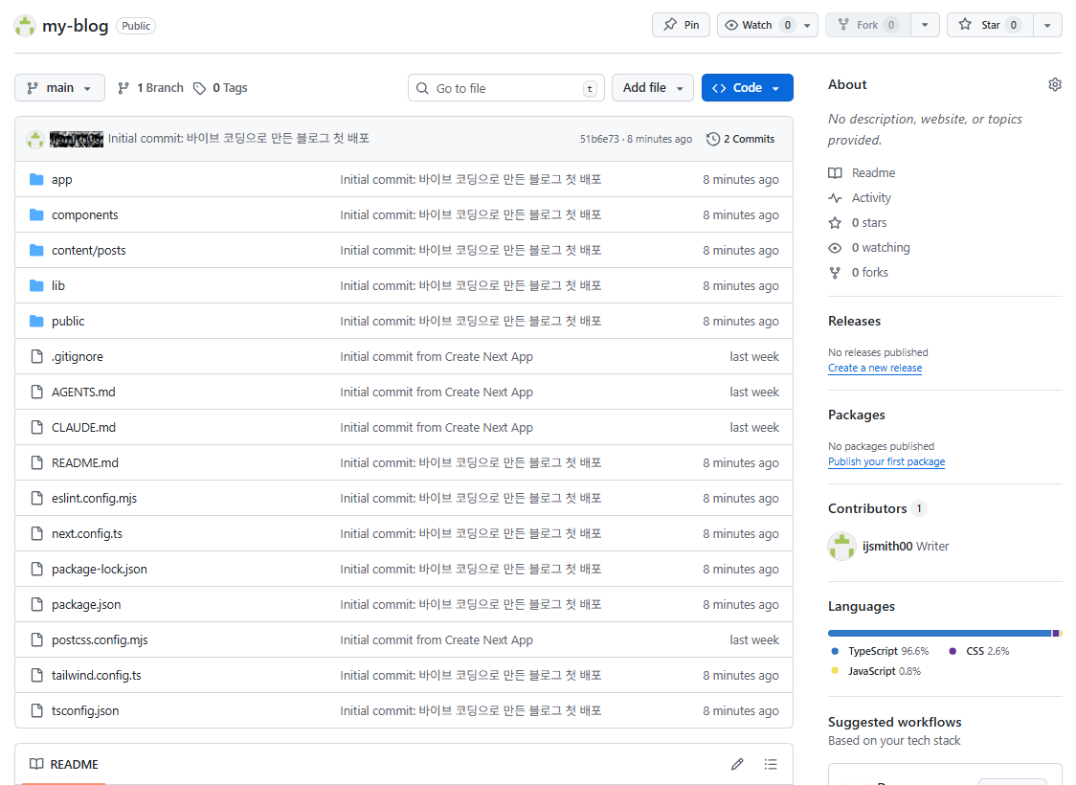Open the app folder

(x=61, y=180)
